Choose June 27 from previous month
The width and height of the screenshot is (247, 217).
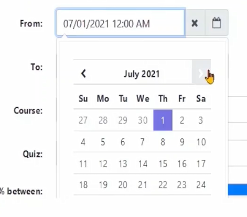tap(83, 120)
